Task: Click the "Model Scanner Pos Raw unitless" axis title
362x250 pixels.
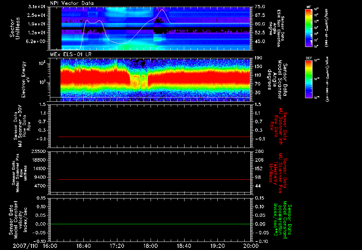Action: [20, 173]
